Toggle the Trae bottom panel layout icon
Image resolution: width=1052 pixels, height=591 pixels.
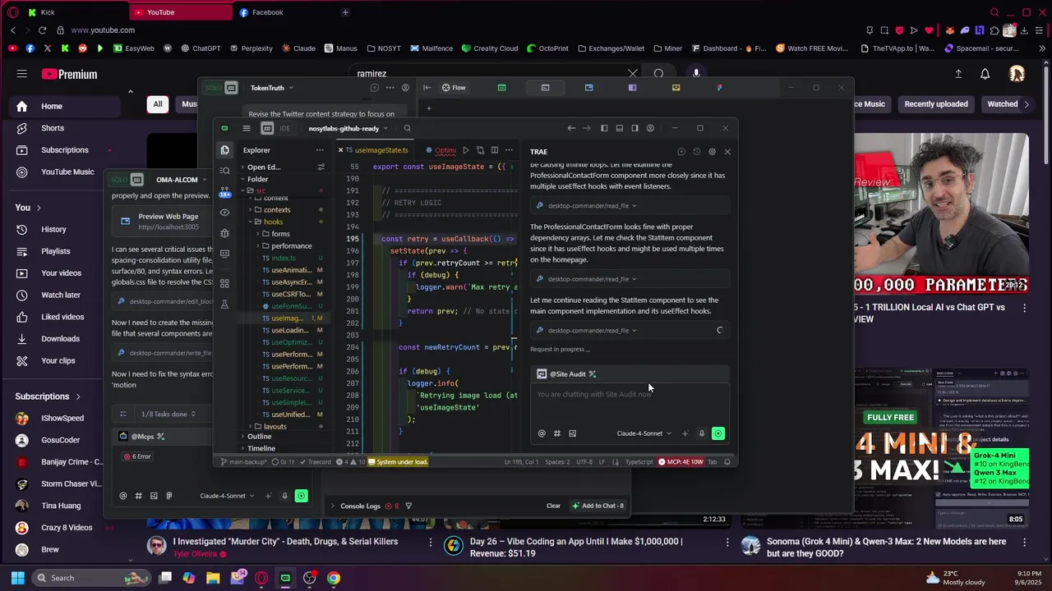point(620,128)
